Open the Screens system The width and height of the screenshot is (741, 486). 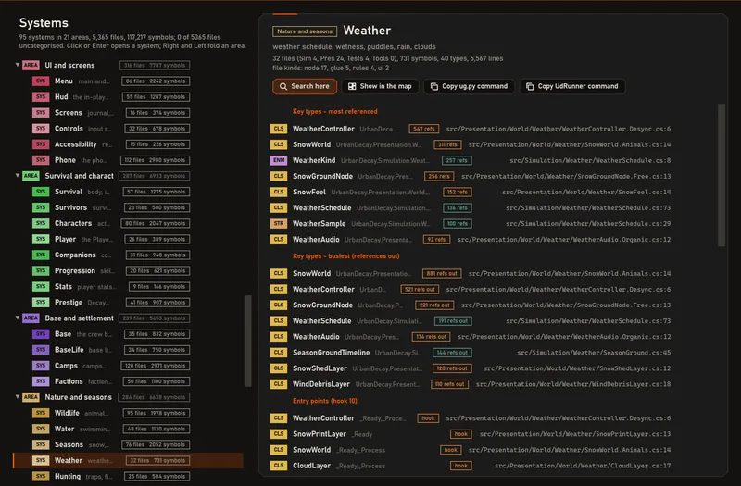point(128,113)
